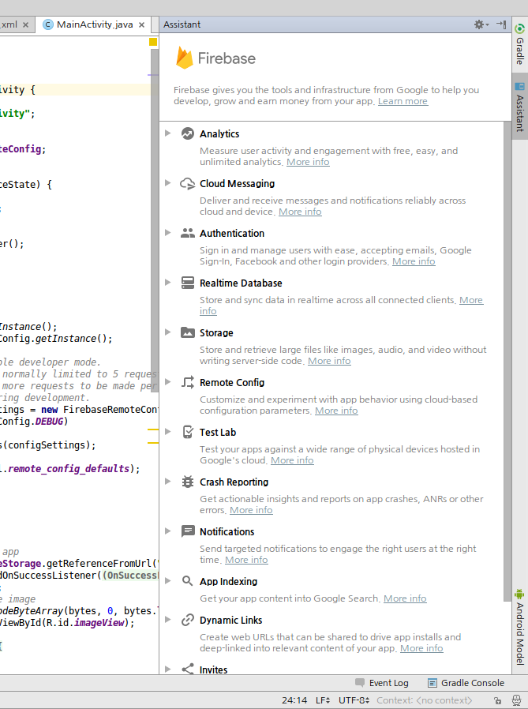Expand the Analytics section

167,133
